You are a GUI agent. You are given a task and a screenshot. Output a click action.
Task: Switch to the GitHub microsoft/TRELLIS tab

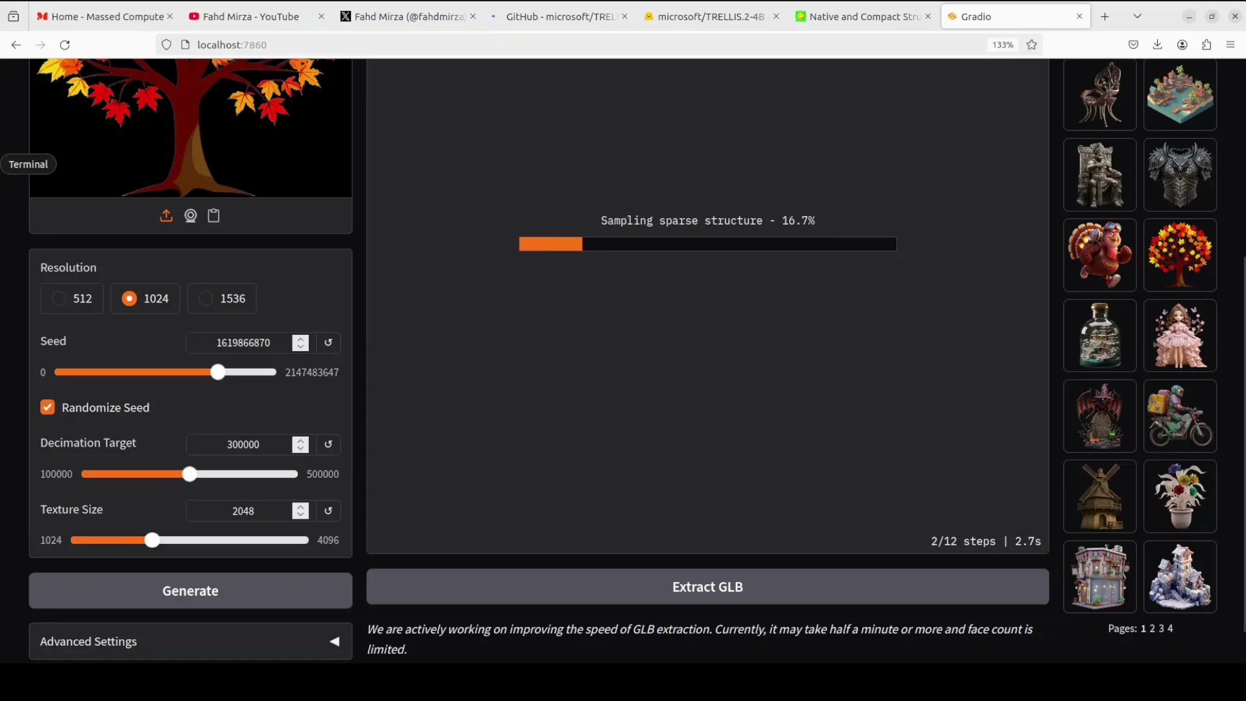559,16
